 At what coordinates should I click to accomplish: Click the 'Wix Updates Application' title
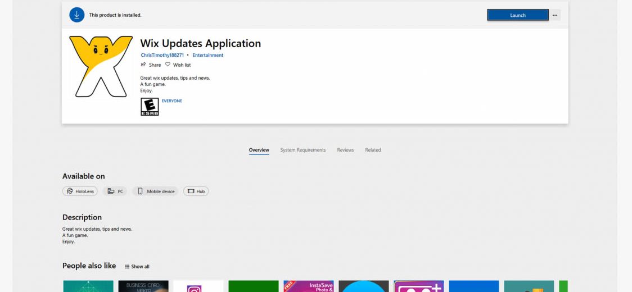tap(200, 43)
